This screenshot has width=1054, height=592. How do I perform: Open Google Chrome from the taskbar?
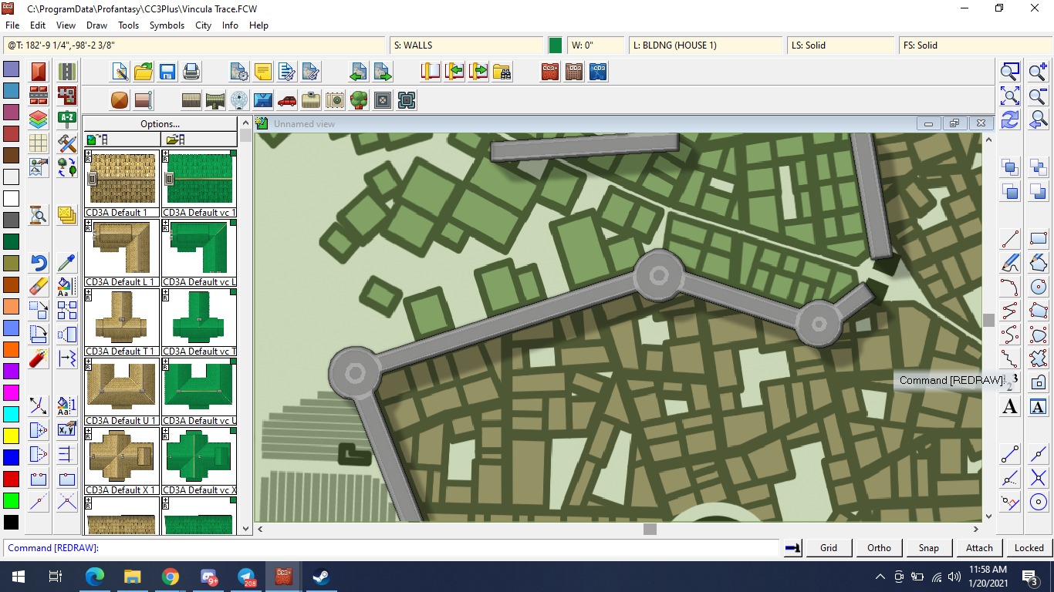click(x=171, y=577)
